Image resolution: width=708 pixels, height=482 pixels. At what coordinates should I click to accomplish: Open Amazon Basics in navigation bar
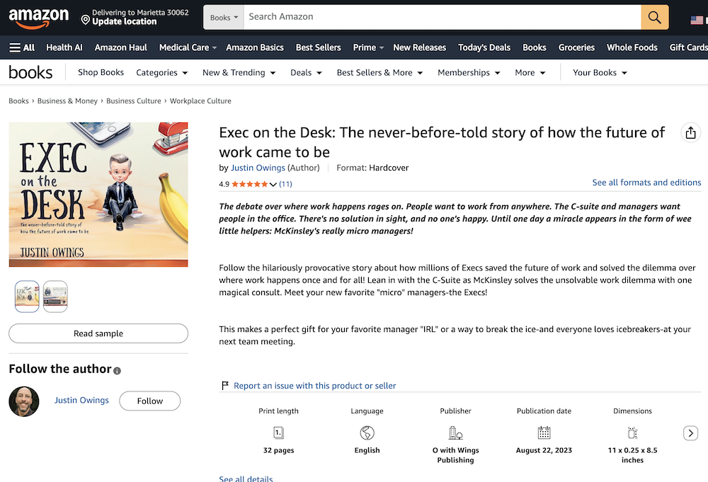255,47
